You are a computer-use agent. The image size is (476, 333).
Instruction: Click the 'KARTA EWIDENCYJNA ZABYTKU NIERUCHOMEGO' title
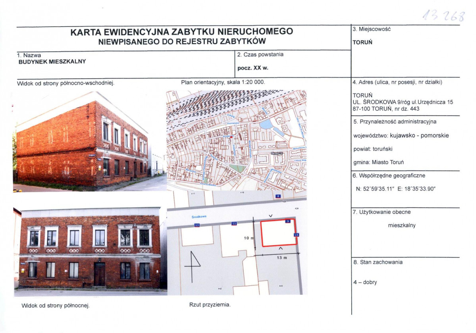pos(181,32)
